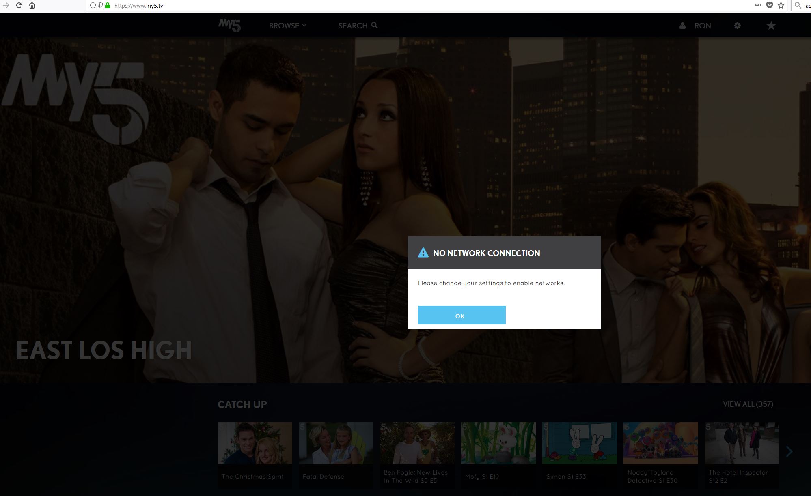
Task: Open the Mofy S1 E19 thumbnail
Action: (x=498, y=443)
